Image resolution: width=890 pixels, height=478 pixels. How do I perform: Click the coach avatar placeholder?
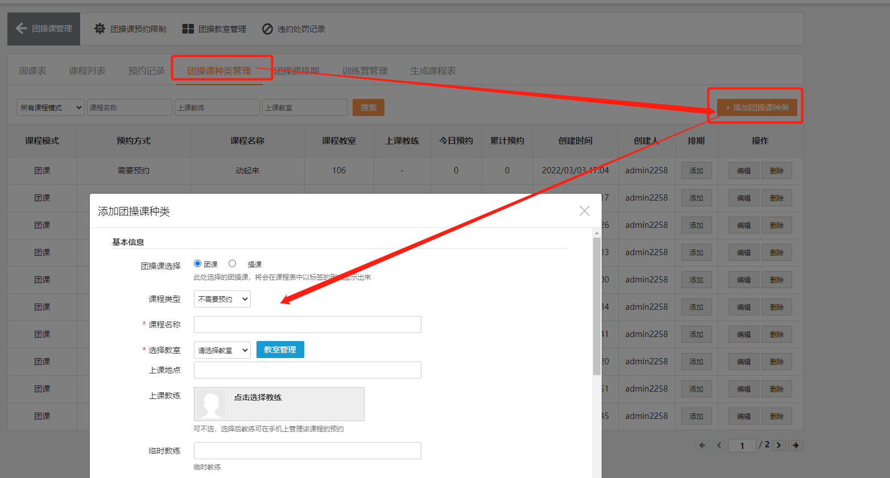pyautogui.click(x=211, y=404)
